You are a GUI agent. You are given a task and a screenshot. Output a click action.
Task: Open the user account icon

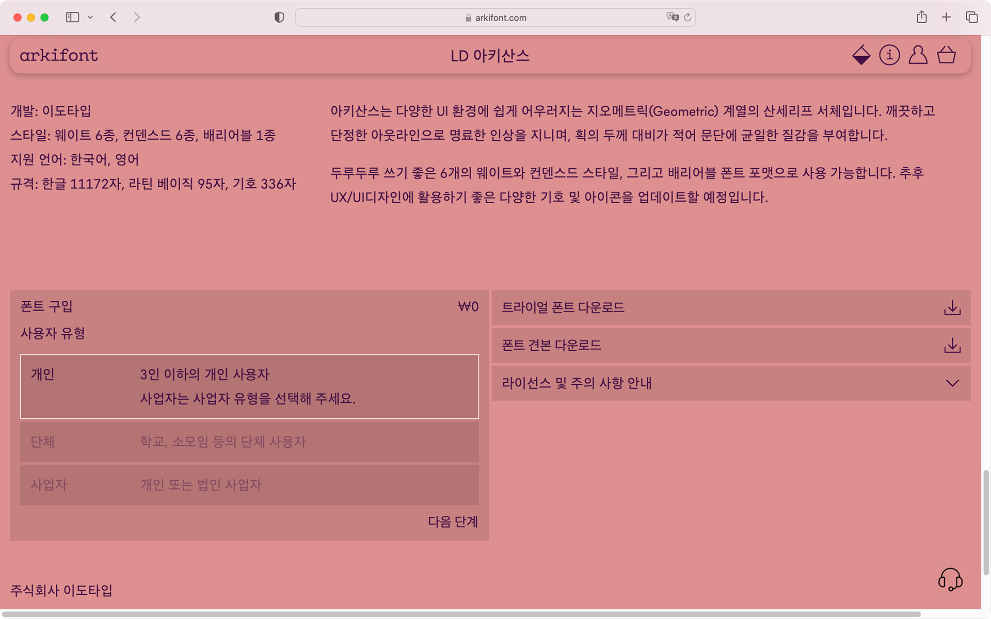coord(918,55)
